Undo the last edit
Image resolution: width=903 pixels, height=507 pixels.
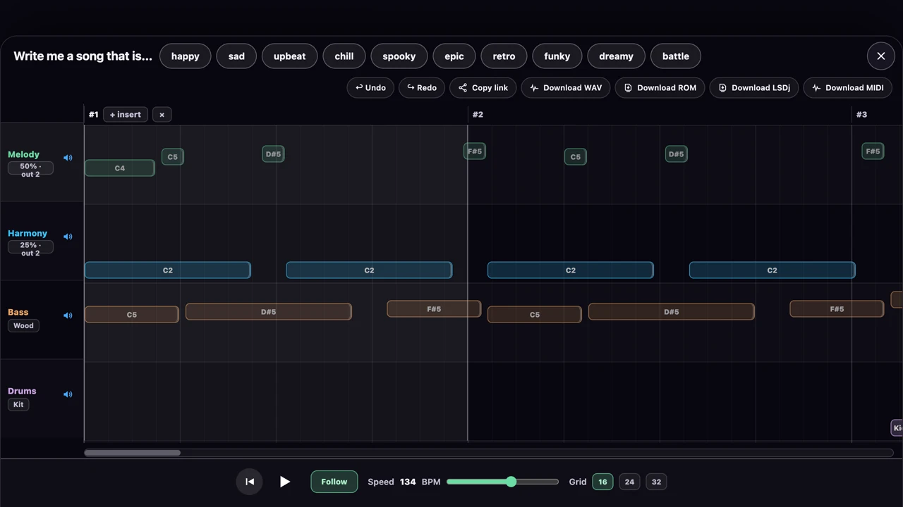[x=370, y=88]
